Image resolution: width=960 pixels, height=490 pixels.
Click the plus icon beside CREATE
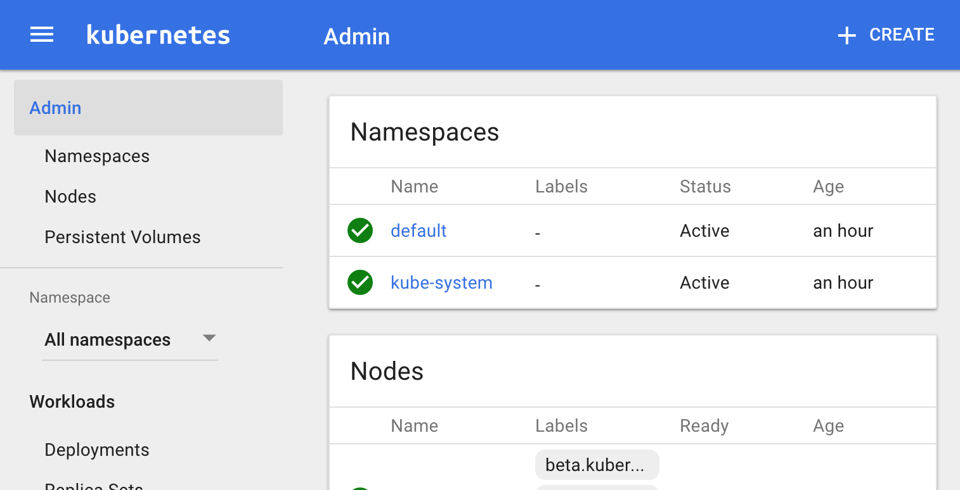846,35
